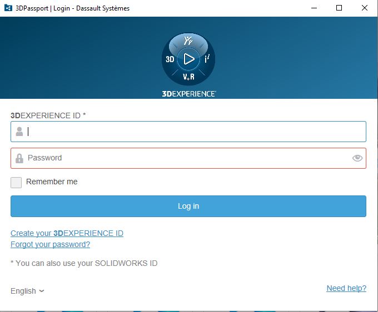Screen dimensions: 378x312
Task: Click the user silhouette icon in ID field
Action: [x=19, y=132]
